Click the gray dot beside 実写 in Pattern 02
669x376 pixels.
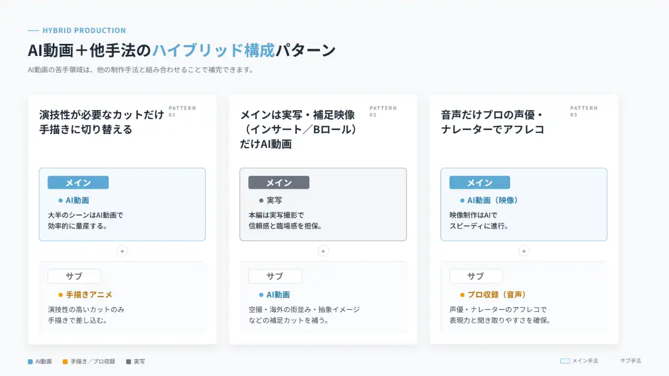pos(261,199)
